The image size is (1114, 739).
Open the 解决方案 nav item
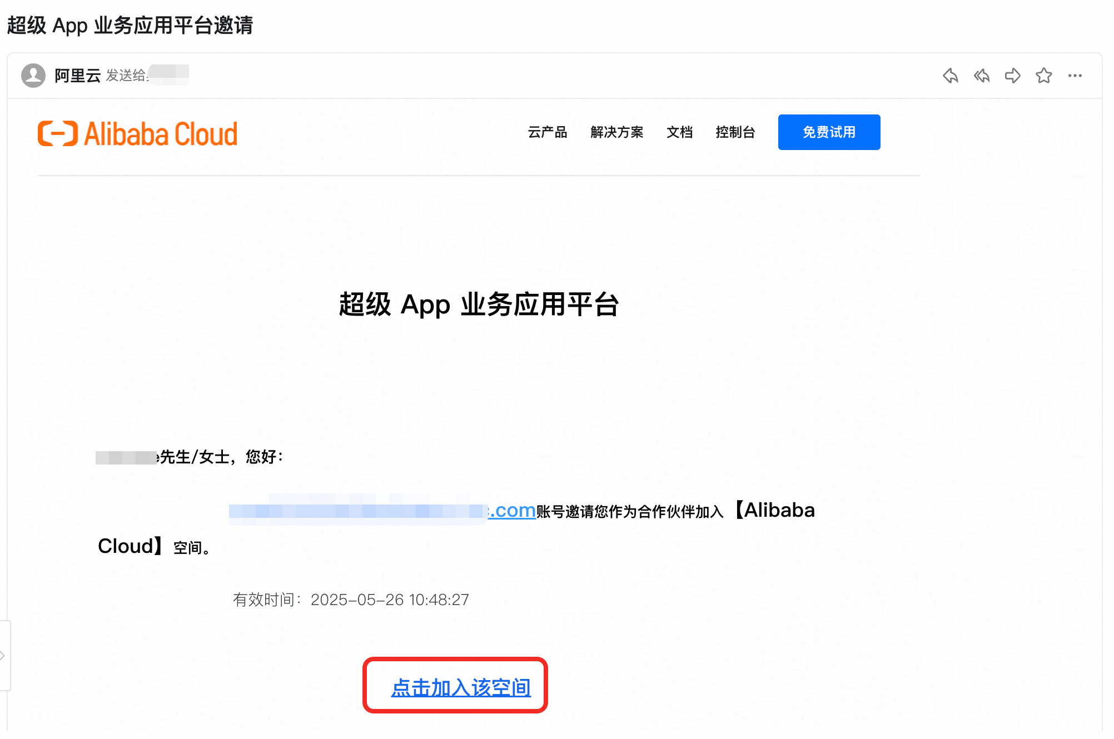[617, 132]
